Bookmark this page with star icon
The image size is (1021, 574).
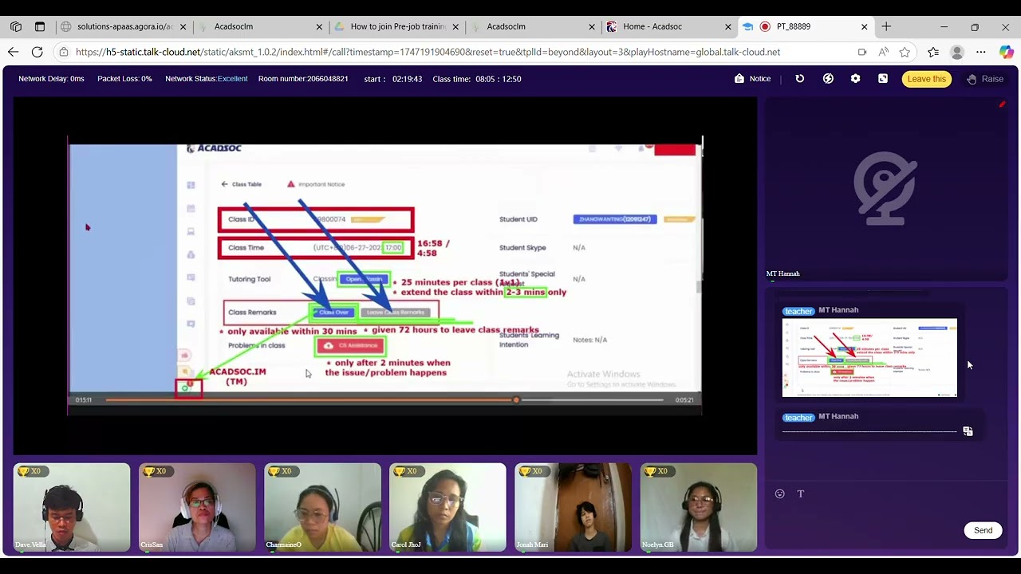(x=905, y=52)
